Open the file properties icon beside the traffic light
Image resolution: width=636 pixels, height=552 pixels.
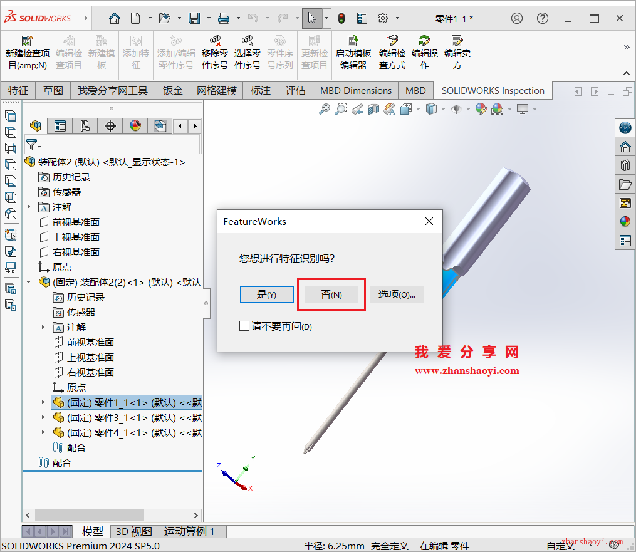coord(362,18)
